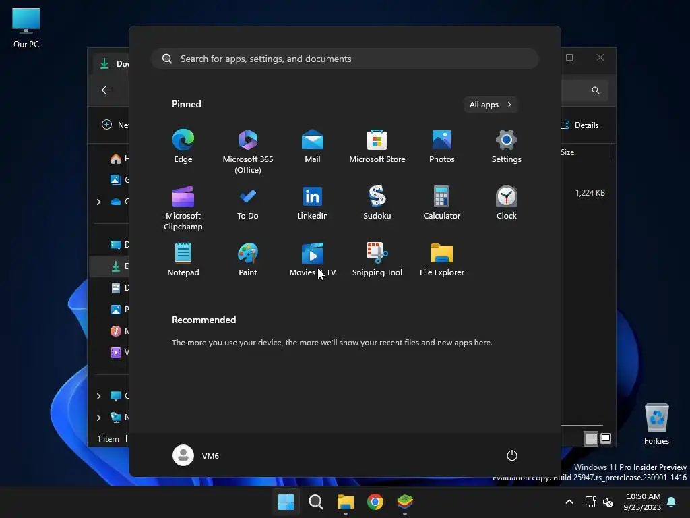Select Home in File Explorer sidebar

tap(120, 159)
